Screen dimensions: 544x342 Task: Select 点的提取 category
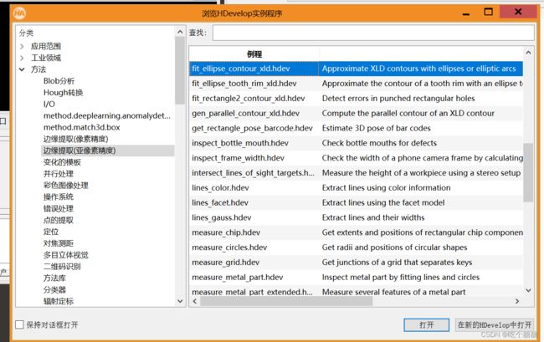[58, 220]
